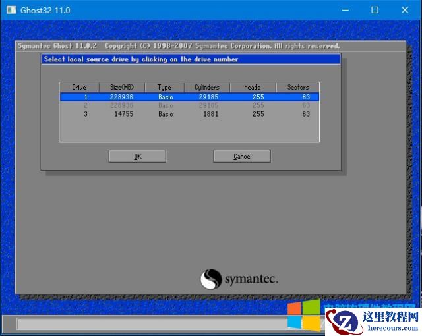Viewport: 422px width, 336px height.
Task: Close the Ghost32 11.0 window
Action: tap(405, 11)
